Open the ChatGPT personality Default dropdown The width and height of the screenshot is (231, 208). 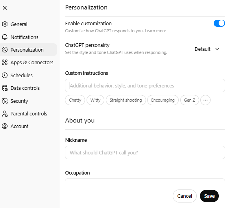207,49
